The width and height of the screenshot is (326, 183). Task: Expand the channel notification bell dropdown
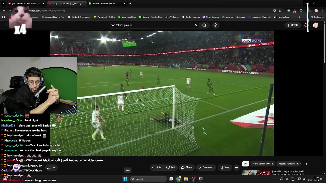pos(51,167)
